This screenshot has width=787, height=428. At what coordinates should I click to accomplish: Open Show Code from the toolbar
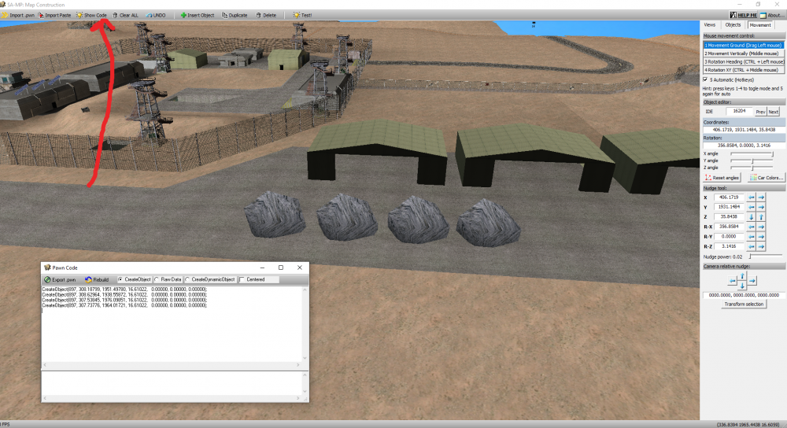point(91,15)
